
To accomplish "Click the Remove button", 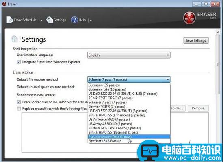I will [x=198, y=108].
